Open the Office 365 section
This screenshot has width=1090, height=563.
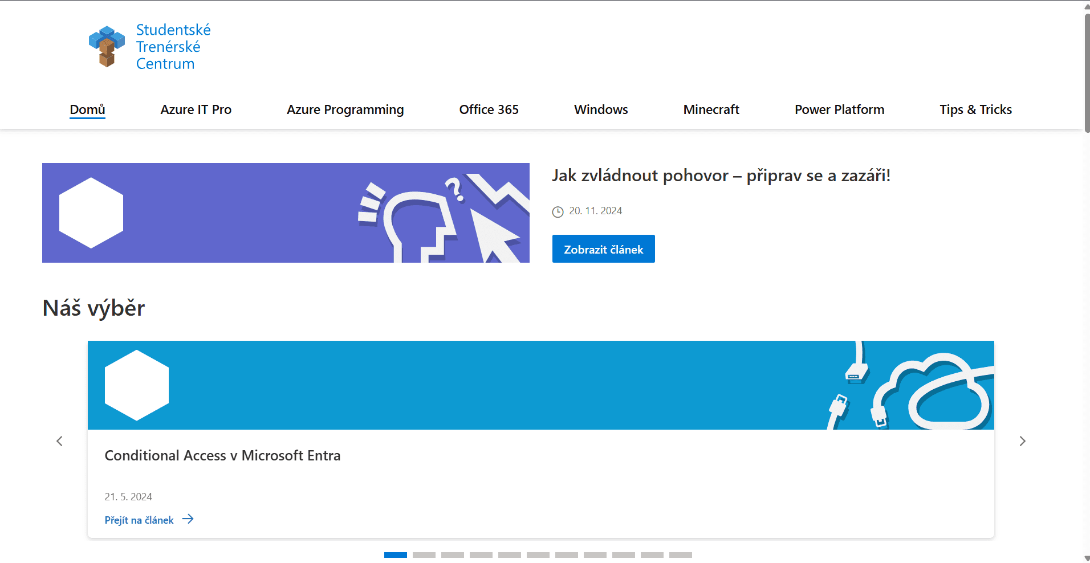point(489,109)
